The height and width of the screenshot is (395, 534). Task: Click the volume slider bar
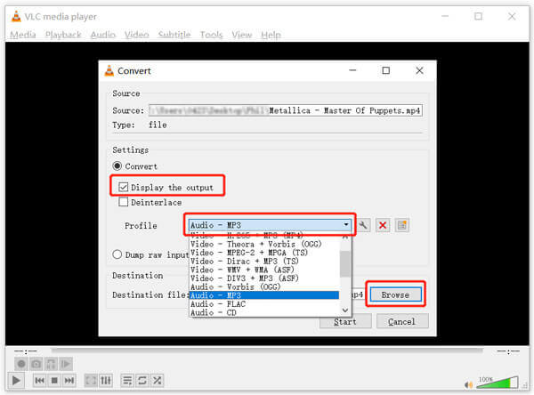[498, 383]
